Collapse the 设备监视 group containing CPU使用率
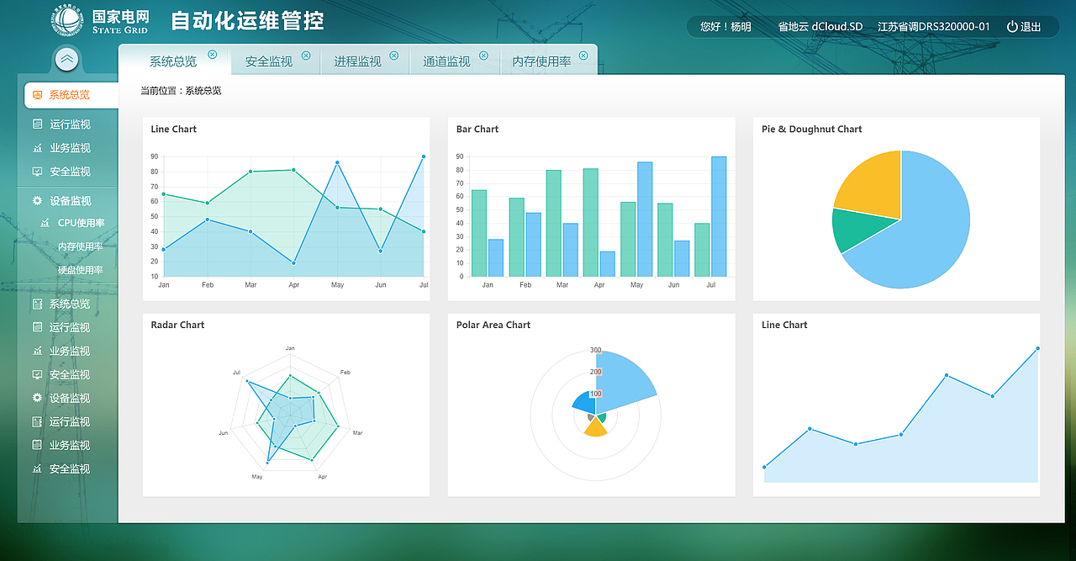 [70, 201]
